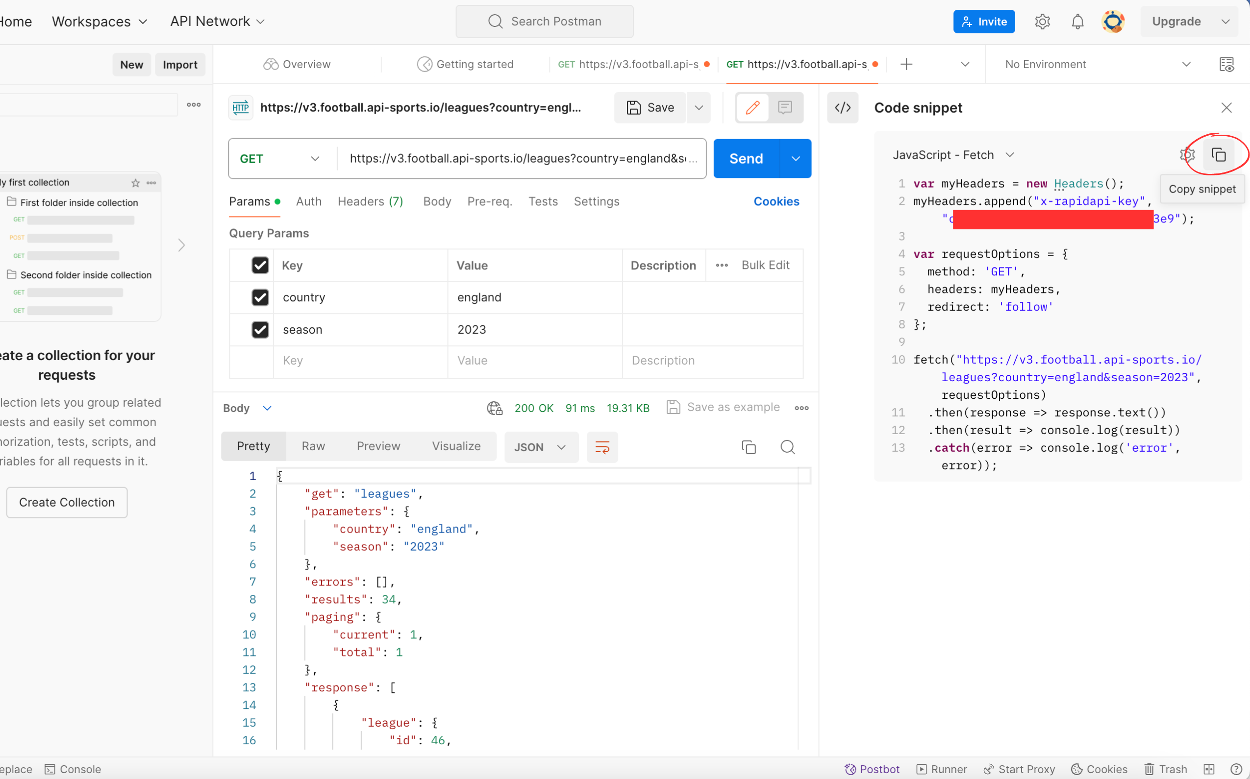Switch to the Auth tab
Screen dimensions: 1250x779
309,201
